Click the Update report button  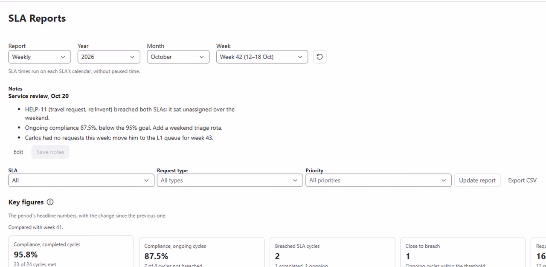point(477,180)
